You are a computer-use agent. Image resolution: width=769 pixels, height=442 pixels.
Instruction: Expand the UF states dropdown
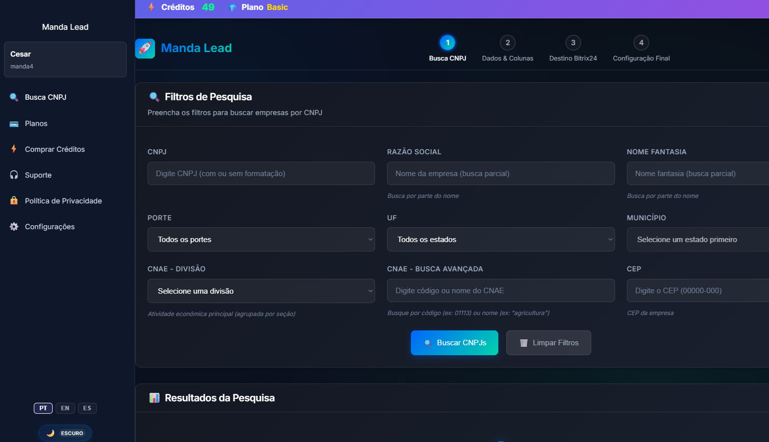[x=500, y=240]
